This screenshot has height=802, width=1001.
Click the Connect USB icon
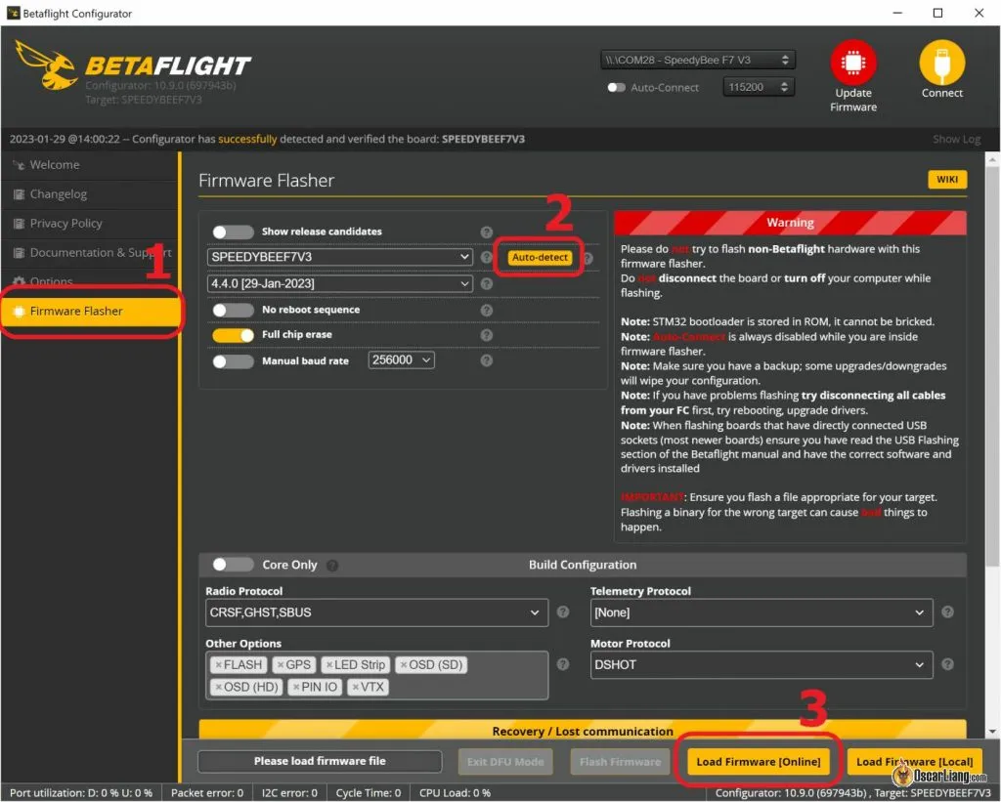click(x=941, y=63)
